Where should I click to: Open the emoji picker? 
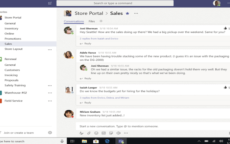pyautogui.click(x=96, y=133)
